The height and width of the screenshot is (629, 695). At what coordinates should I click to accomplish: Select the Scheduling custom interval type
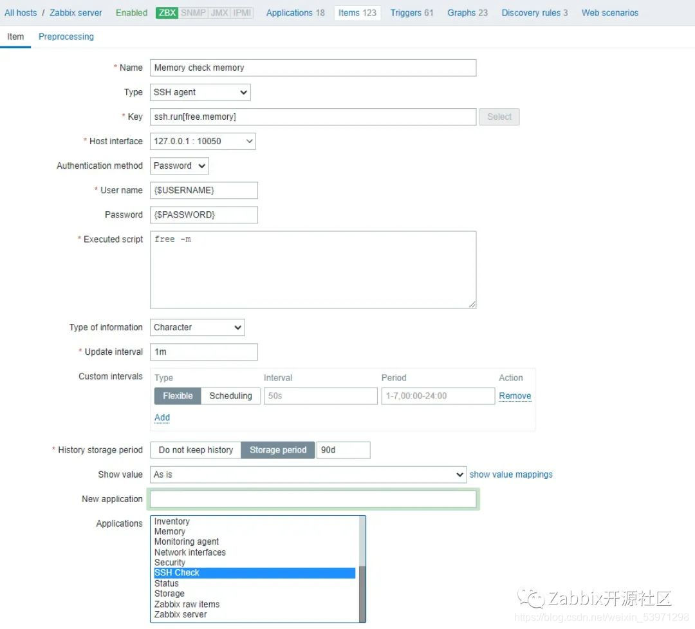point(230,396)
